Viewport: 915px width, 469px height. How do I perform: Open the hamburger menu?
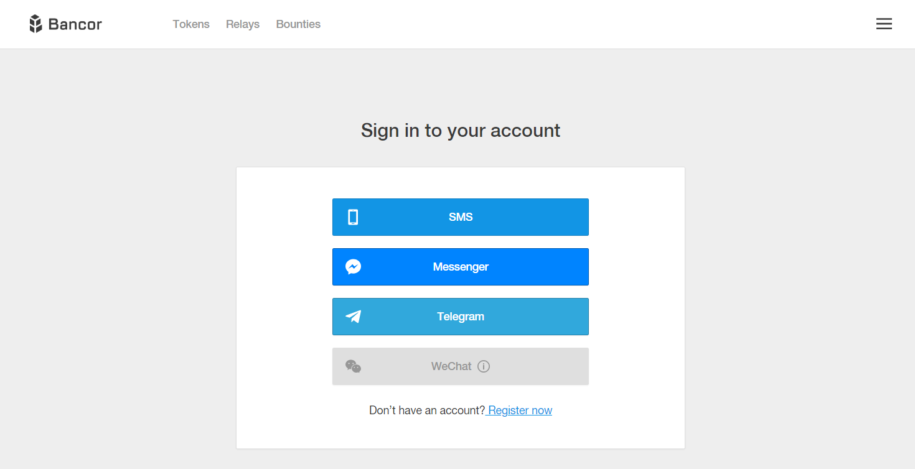click(x=884, y=24)
